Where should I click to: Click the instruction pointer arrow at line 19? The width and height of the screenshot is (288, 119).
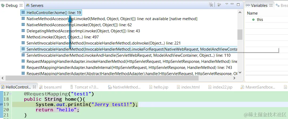coord(2,105)
